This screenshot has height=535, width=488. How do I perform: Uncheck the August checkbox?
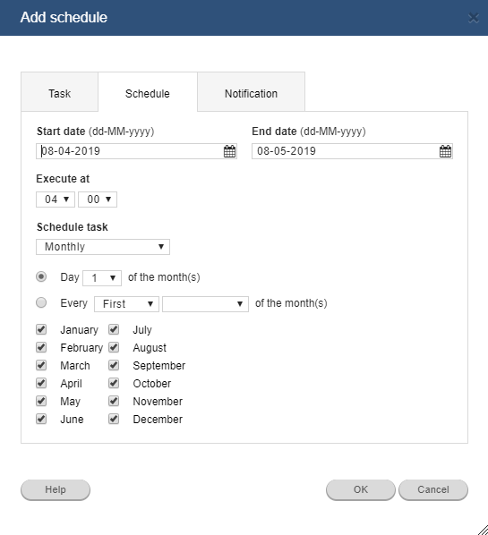[114, 347]
